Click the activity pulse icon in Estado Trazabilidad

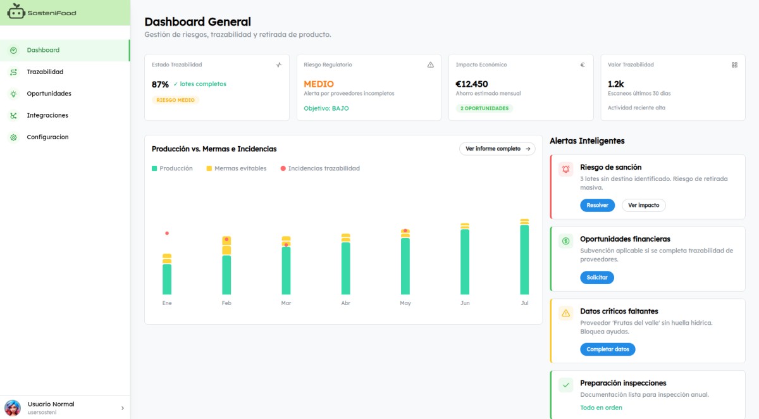(279, 65)
